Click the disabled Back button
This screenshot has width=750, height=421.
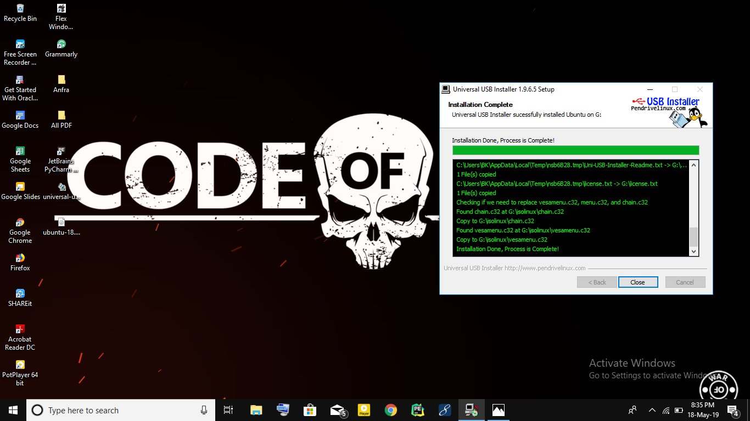(597, 282)
